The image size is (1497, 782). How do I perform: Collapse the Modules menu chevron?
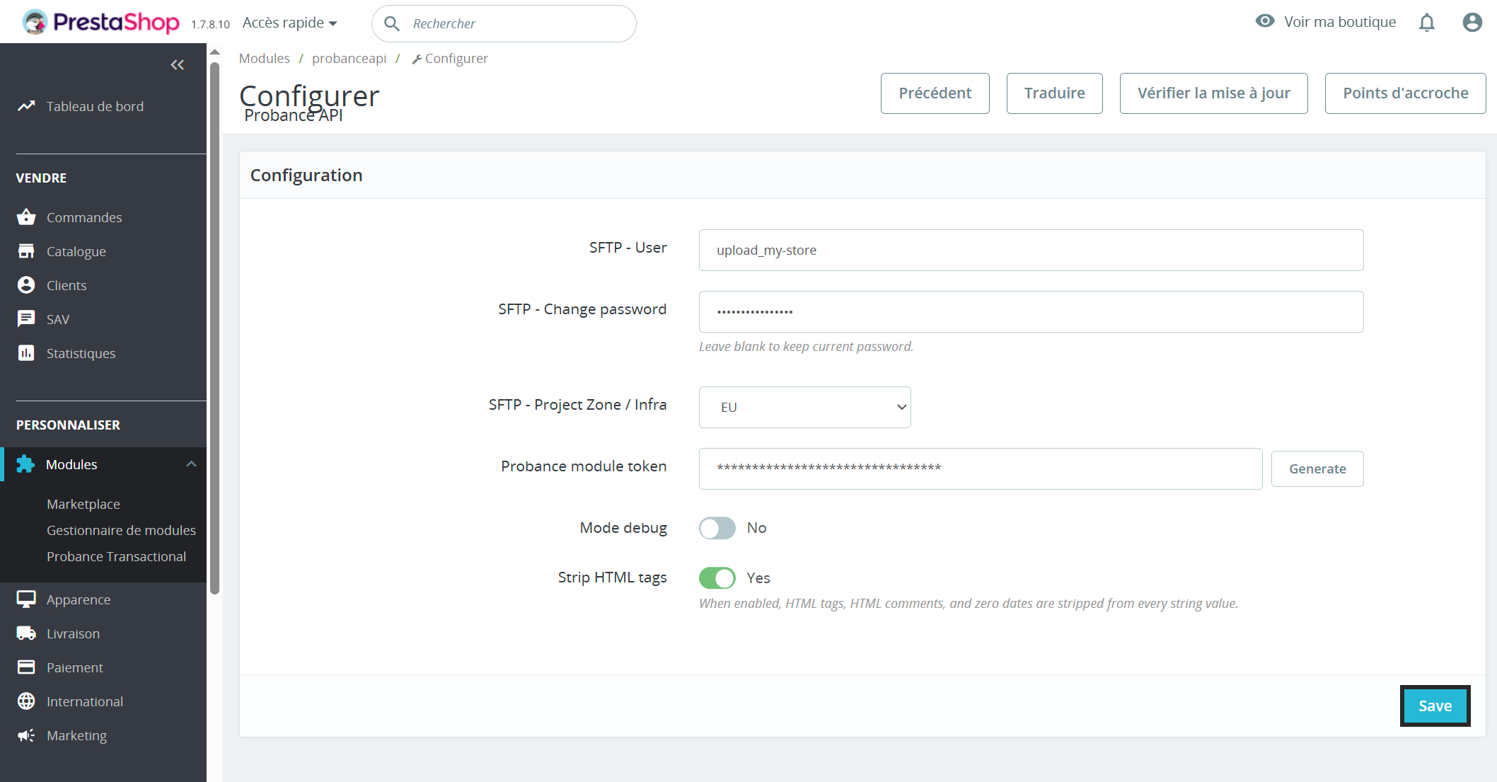pyautogui.click(x=191, y=464)
